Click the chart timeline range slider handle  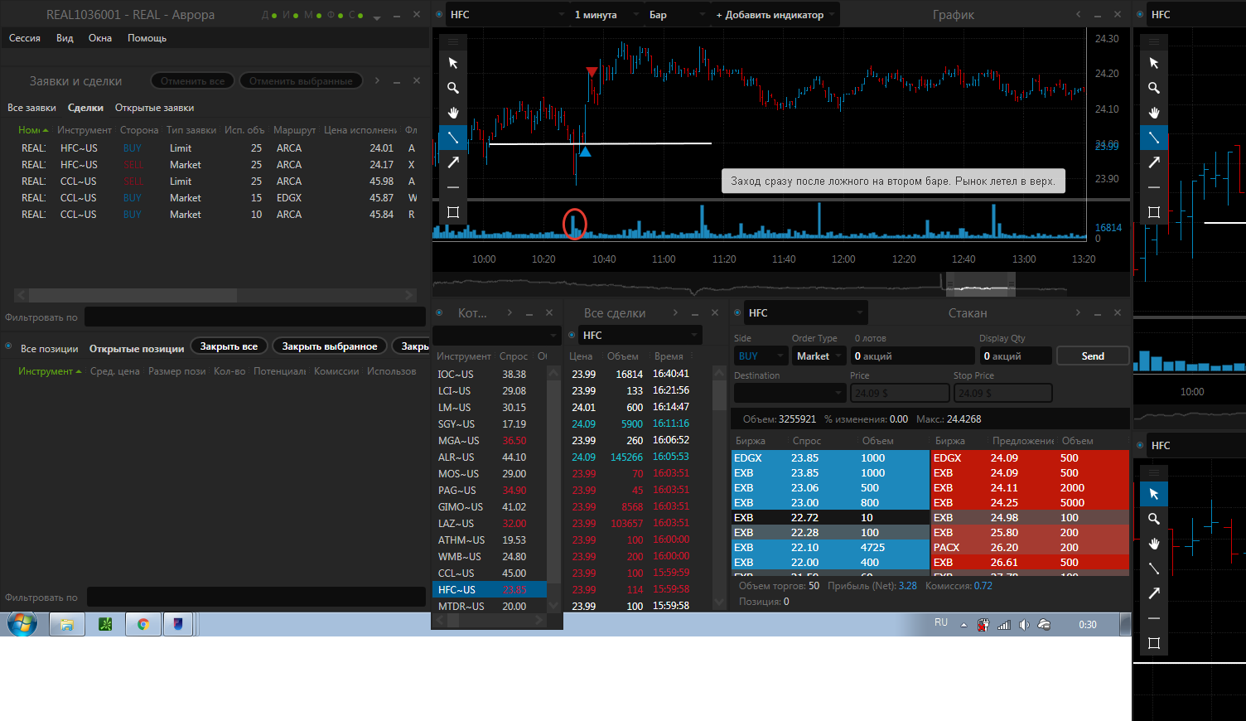point(981,285)
